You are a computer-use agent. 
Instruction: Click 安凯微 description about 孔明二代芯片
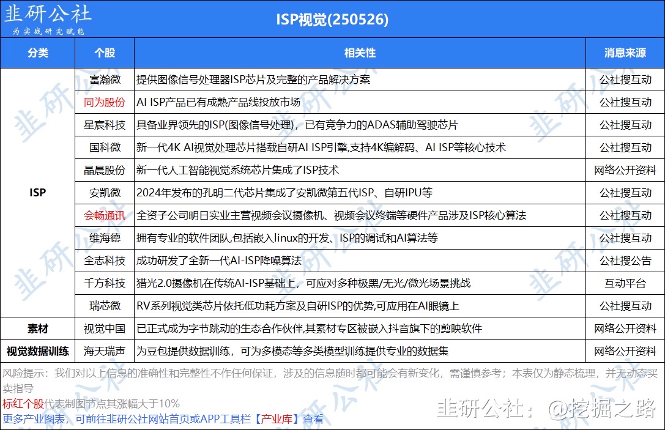[284, 193]
